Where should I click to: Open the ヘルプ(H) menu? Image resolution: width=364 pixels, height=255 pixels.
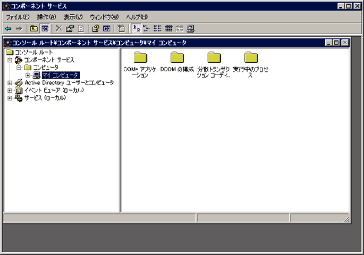[x=137, y=17]
